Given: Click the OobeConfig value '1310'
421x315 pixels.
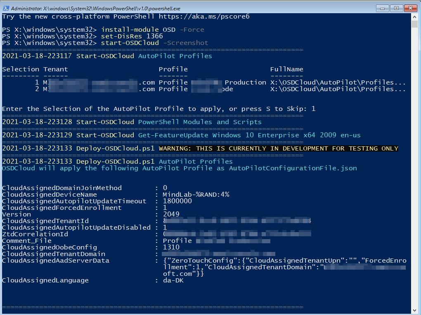Looking at the screenshot, I should 171,247.
